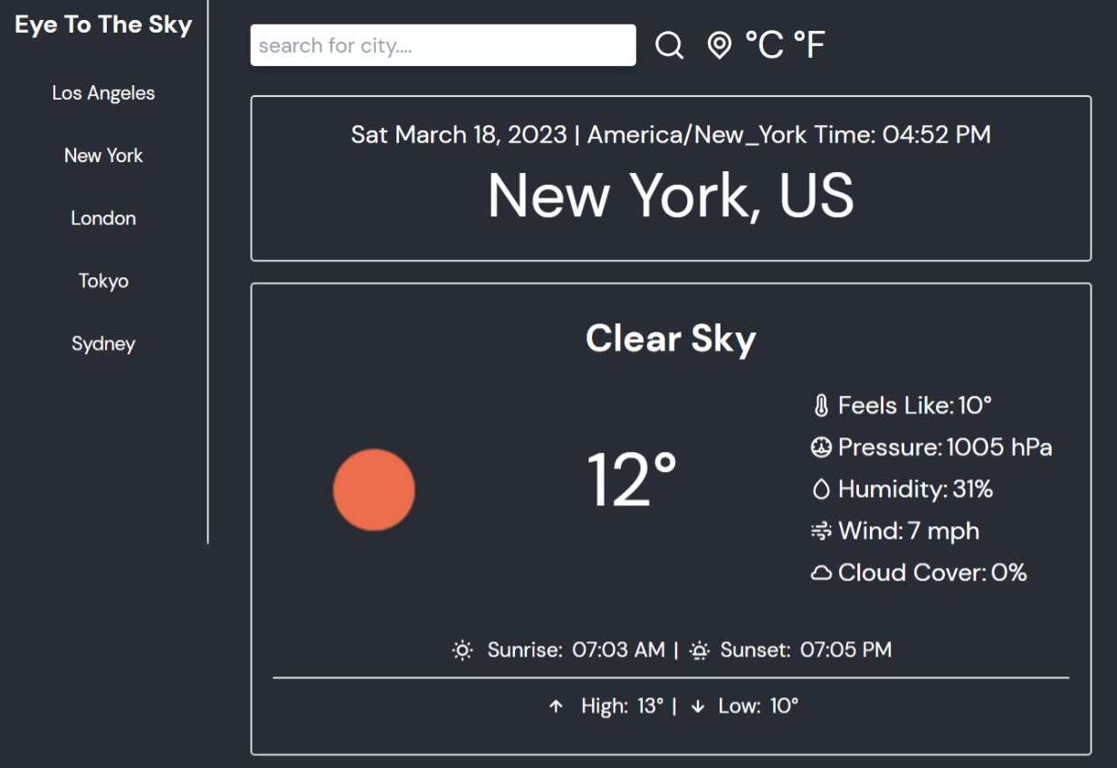Click the cloud cover icon
This screenshot has height=768, width=1117.
(x=821, y=572)
